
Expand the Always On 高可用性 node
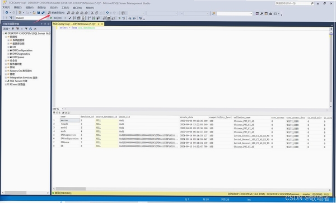coord(6,71)
